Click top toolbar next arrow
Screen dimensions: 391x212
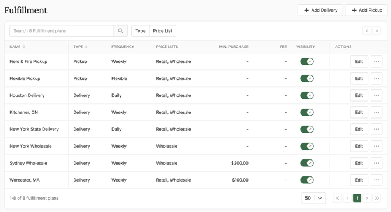tap(377, 31)
